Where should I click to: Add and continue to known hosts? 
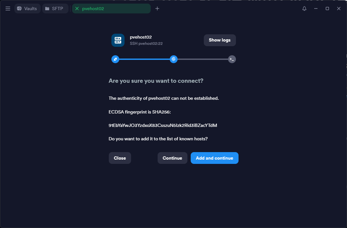click(215, 158)
